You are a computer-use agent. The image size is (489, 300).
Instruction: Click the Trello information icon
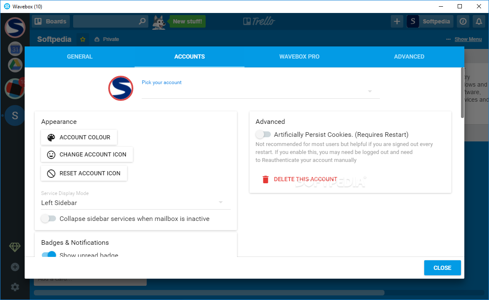[x=463, y=21]
